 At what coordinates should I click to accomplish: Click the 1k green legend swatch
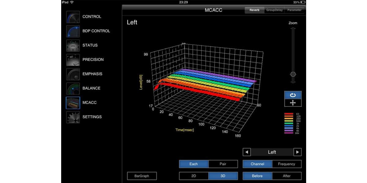pos(289,124)
